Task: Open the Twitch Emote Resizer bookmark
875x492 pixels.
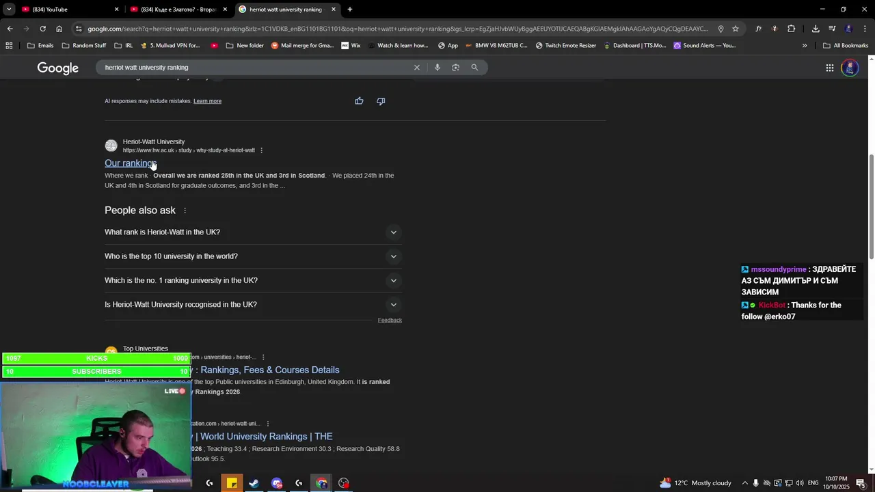Action: point(566,46)
